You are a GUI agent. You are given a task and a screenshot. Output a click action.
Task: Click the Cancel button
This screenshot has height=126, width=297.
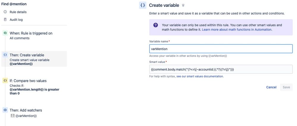click(x=271, y=87)
